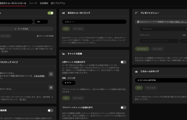Switch to the フィード tab
Screen dimensions: 187x120
tap(33, 3)
